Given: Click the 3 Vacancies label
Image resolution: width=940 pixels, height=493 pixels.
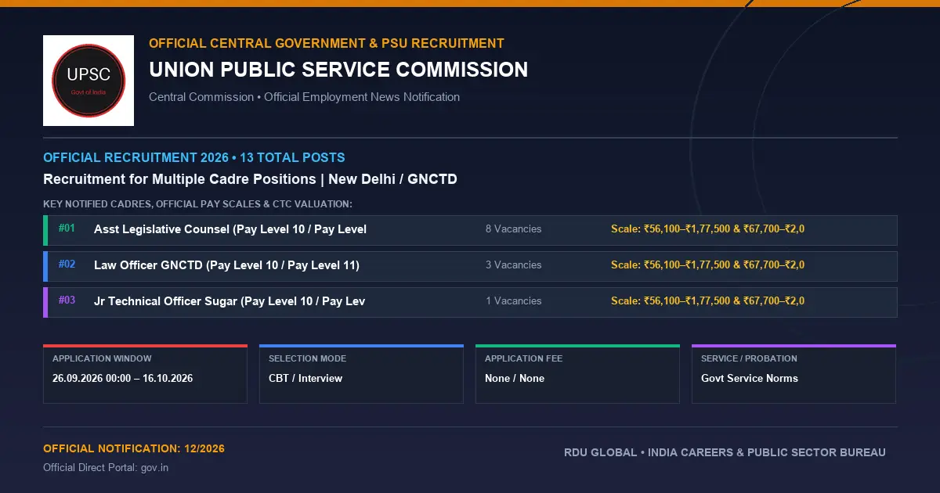Looking at the screenshot, I should [x=513, y=265].
